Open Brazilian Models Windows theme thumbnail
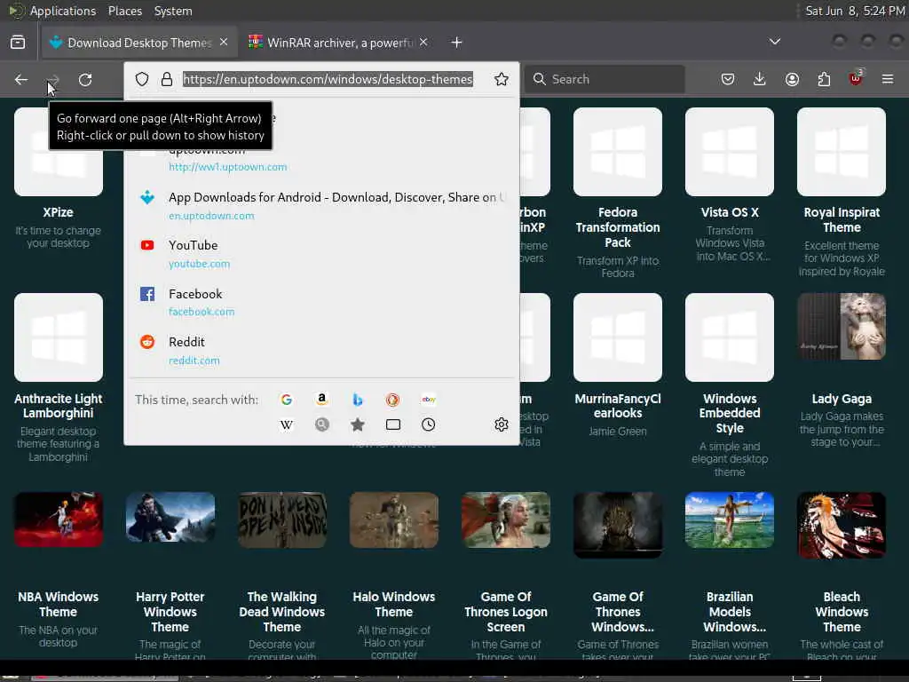Screen dimensions: 909x682 point(730,520)
